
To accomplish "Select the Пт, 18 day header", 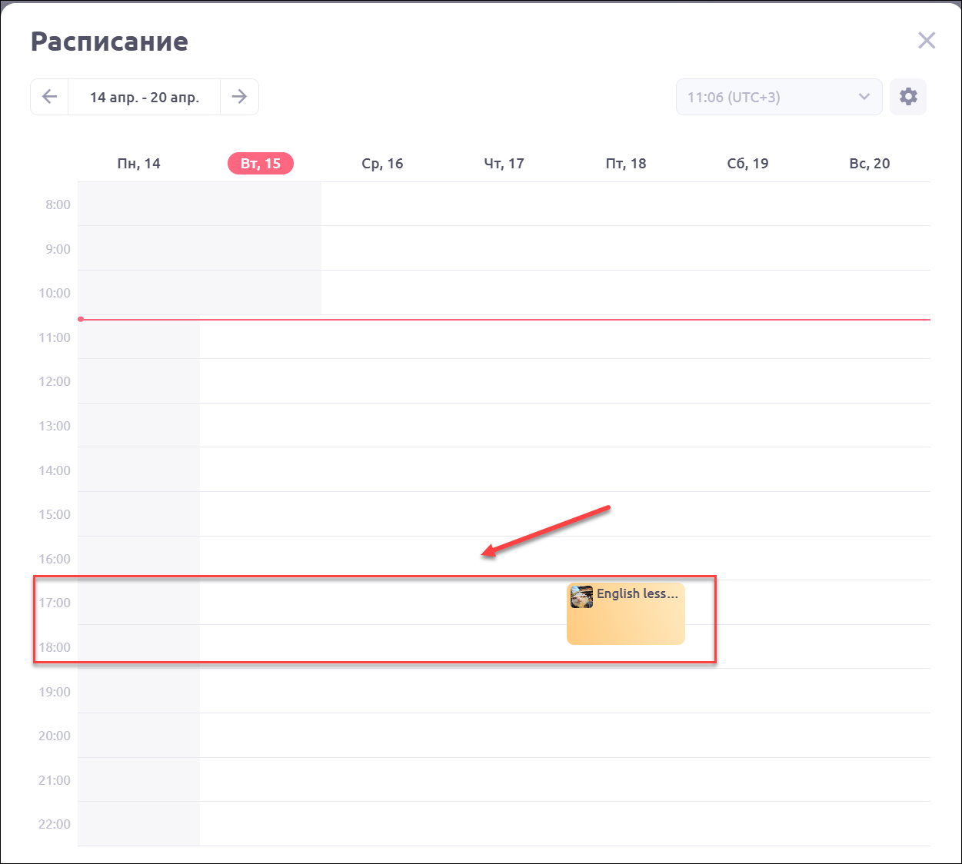I will point(626,164).
